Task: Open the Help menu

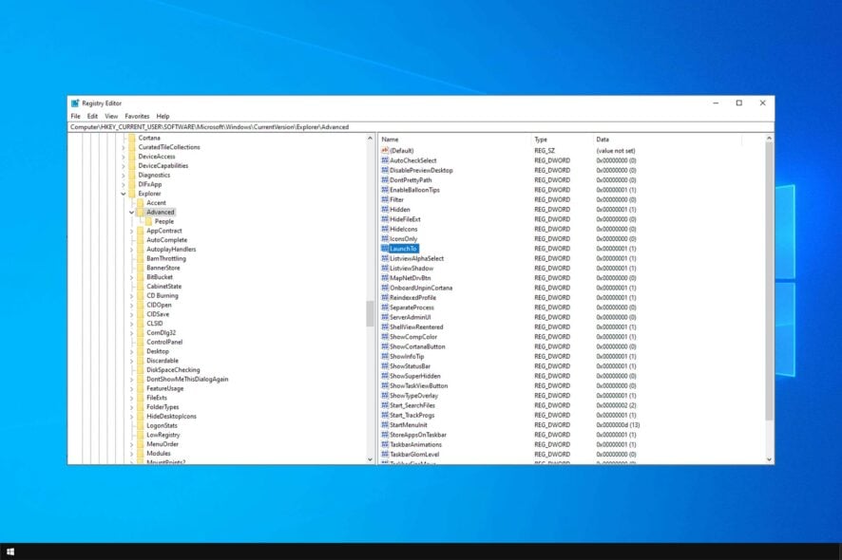Action: (163, 116)
